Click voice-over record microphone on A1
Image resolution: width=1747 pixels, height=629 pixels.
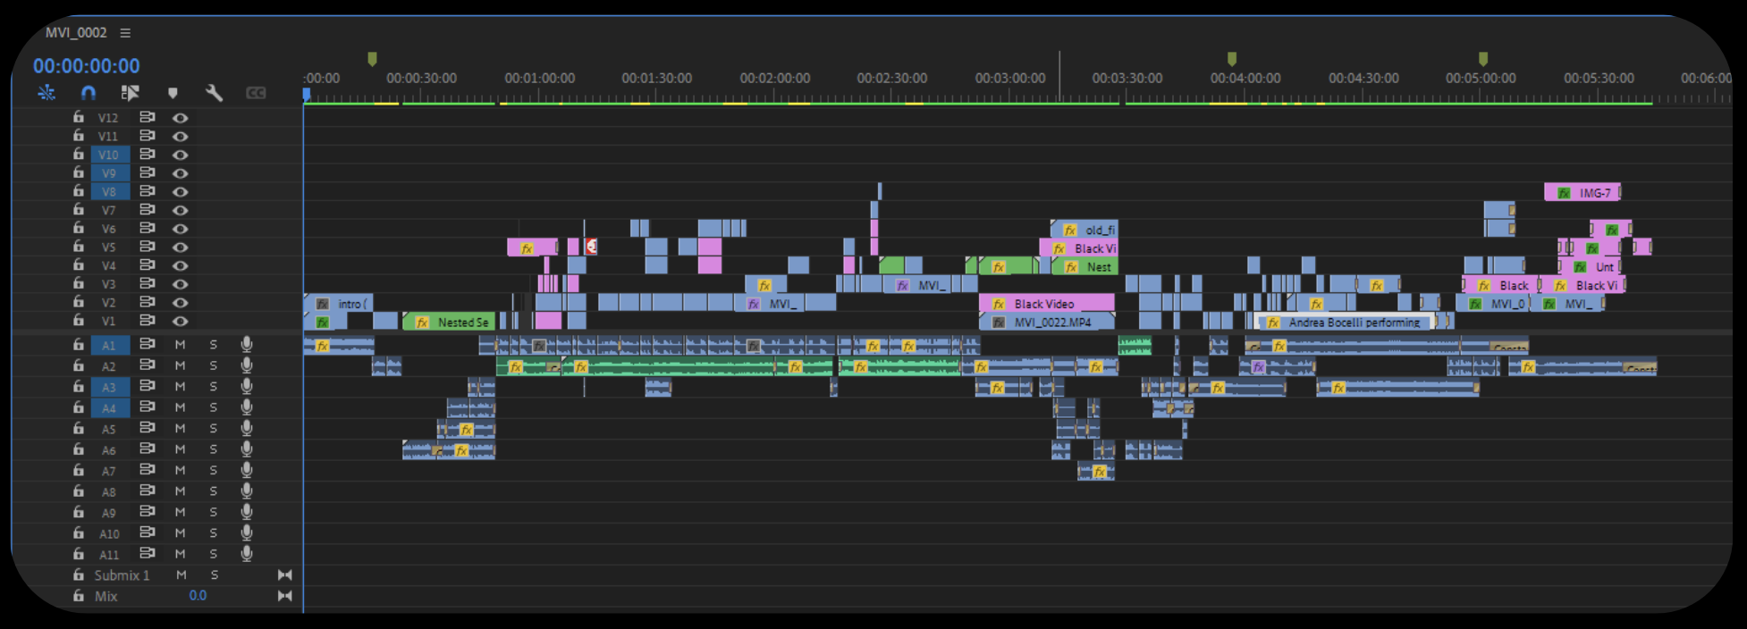point(247,345)
